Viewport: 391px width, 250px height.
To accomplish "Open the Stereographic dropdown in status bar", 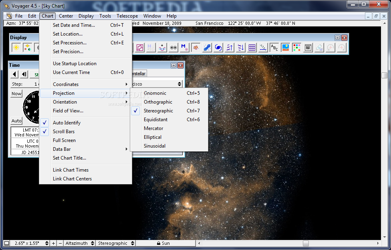I will pos(116,243).
